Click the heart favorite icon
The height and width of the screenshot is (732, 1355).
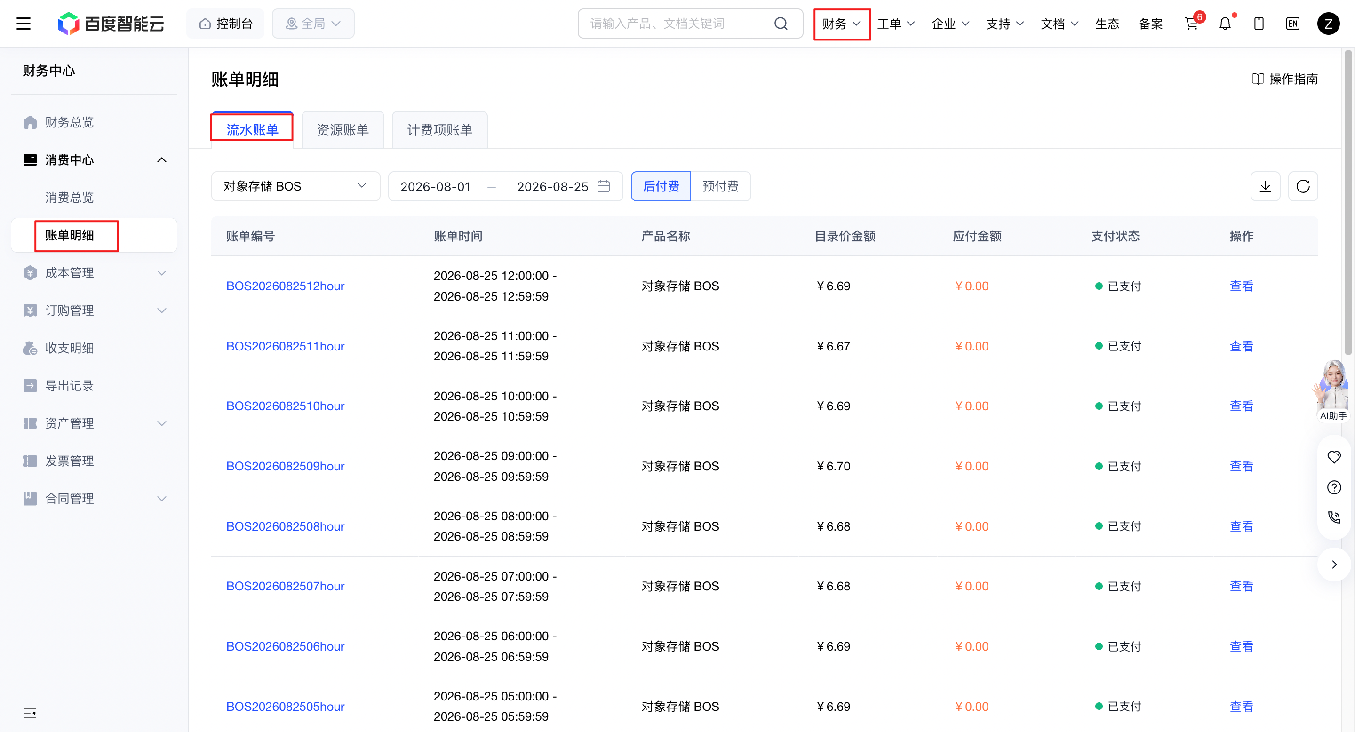click(x=1334, y=456)
